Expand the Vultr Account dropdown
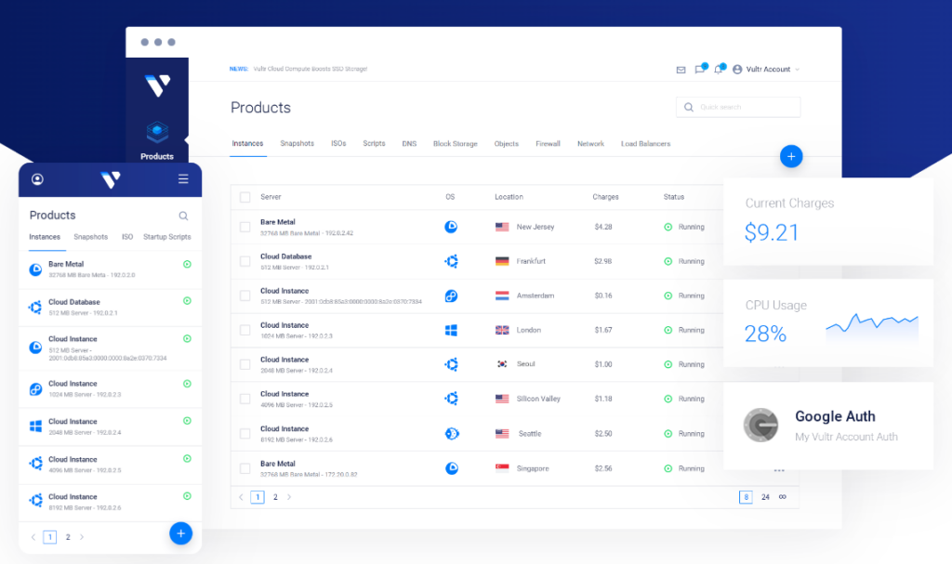Screen dimensions: 952x564 [766, 69]
